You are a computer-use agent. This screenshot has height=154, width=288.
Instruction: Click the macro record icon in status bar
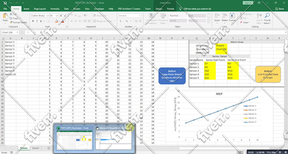pyautogui.click(x=12, y=153)
